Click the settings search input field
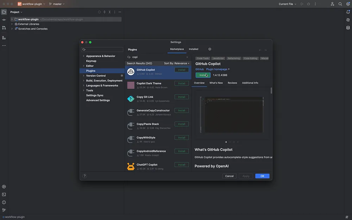This screenshot has width=352, height=220. (x=102, y=49)
